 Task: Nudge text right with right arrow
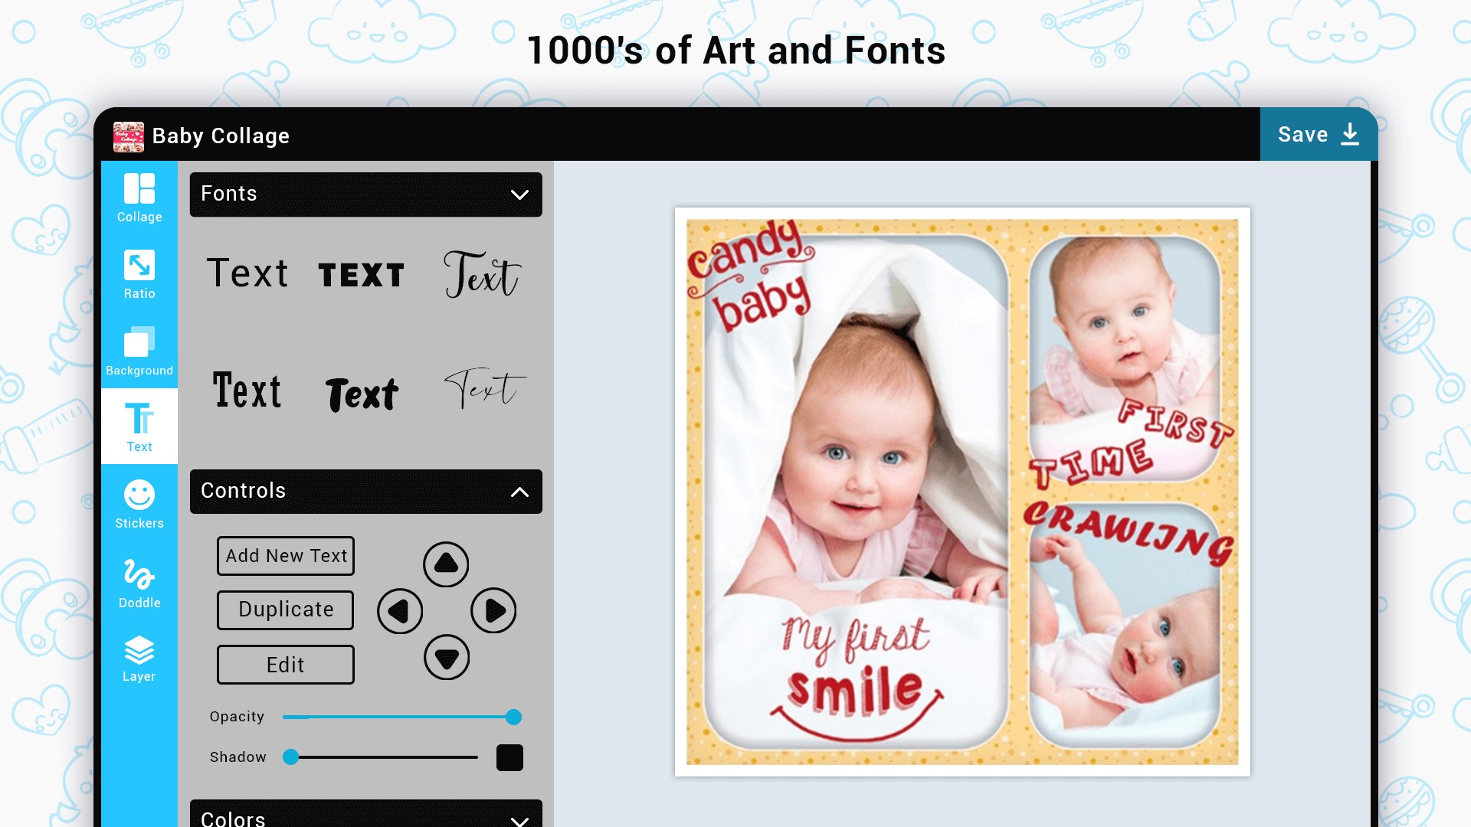pos(493,611)
